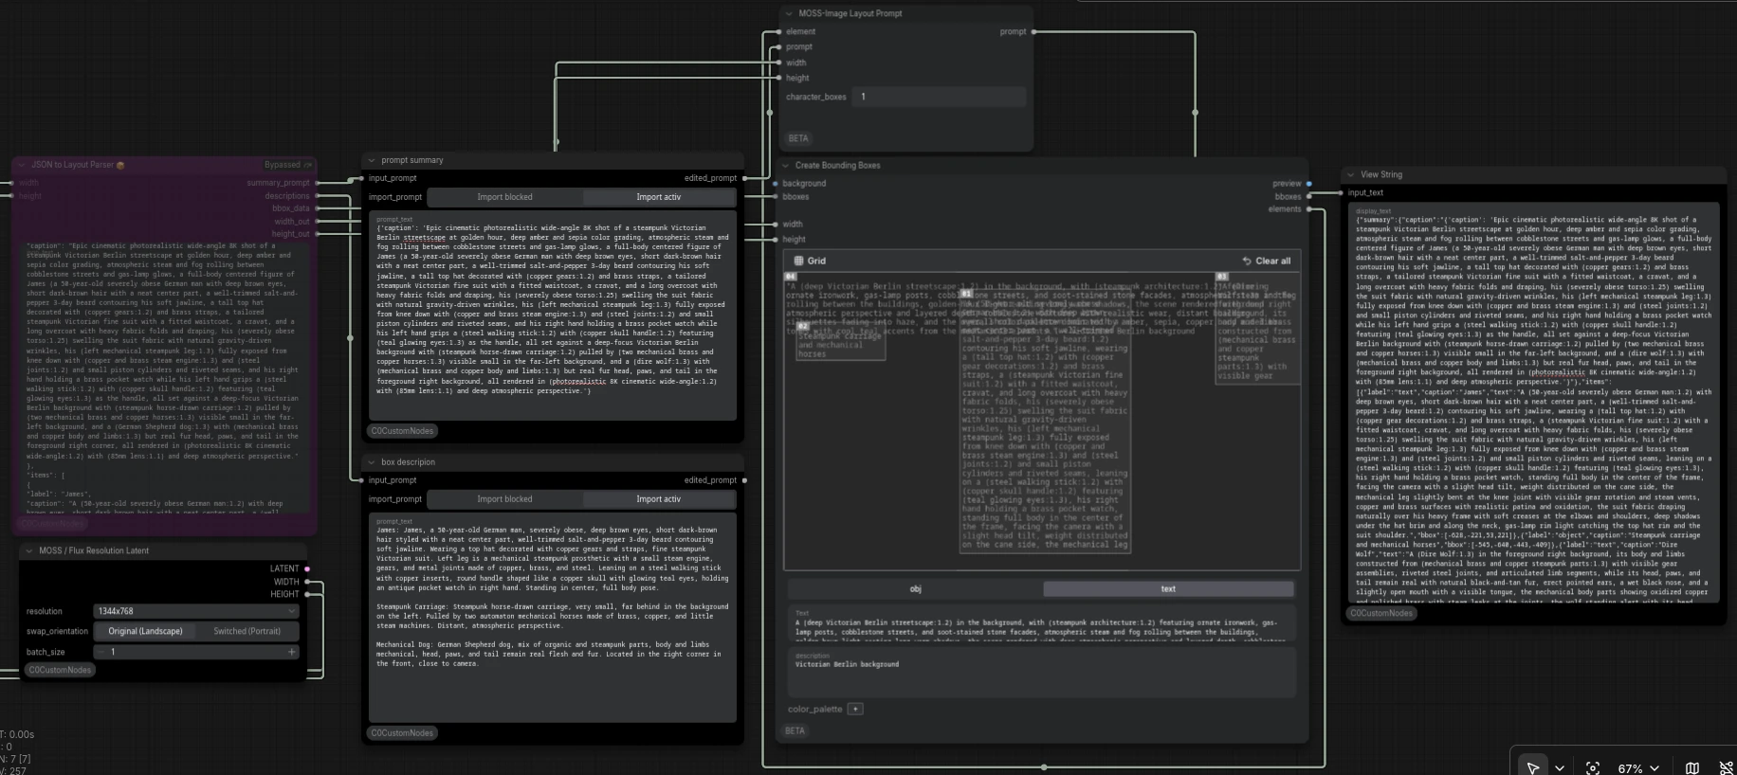Decrease the batch_size value
Viewport: 1737px width, 775px height.
101,652
